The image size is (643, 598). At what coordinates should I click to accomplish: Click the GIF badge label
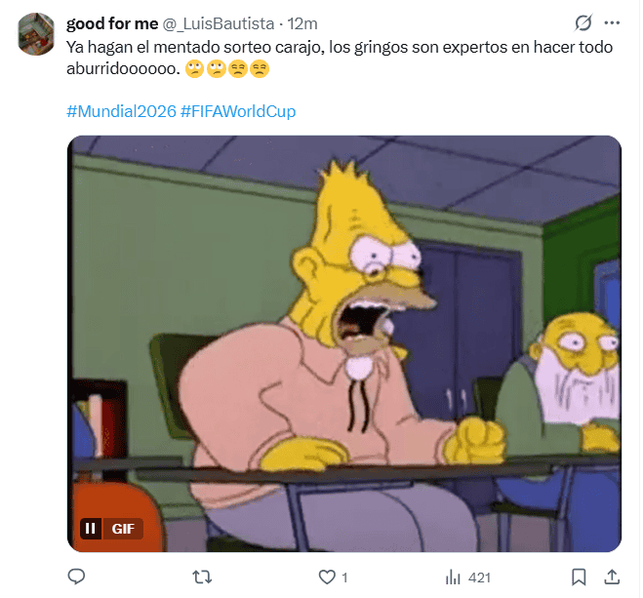[x=123, y=529]
